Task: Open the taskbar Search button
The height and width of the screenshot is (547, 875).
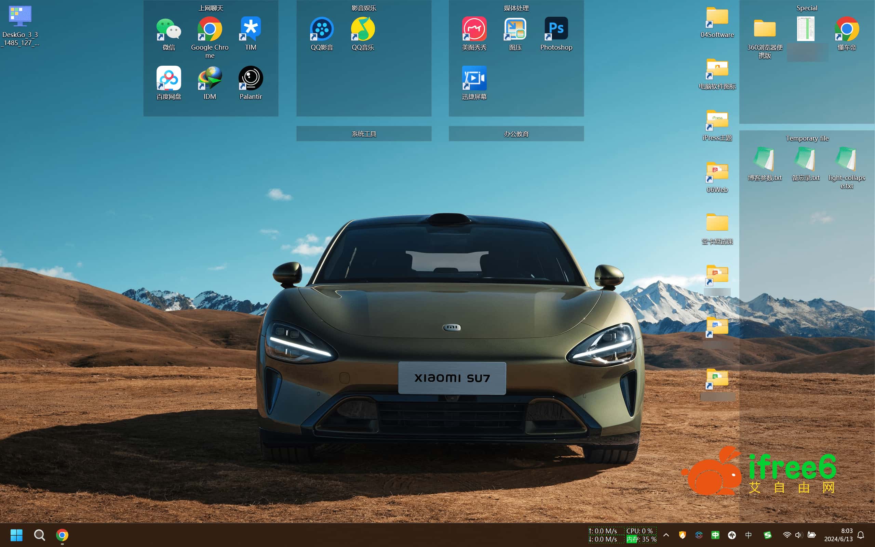Action: 39,535
